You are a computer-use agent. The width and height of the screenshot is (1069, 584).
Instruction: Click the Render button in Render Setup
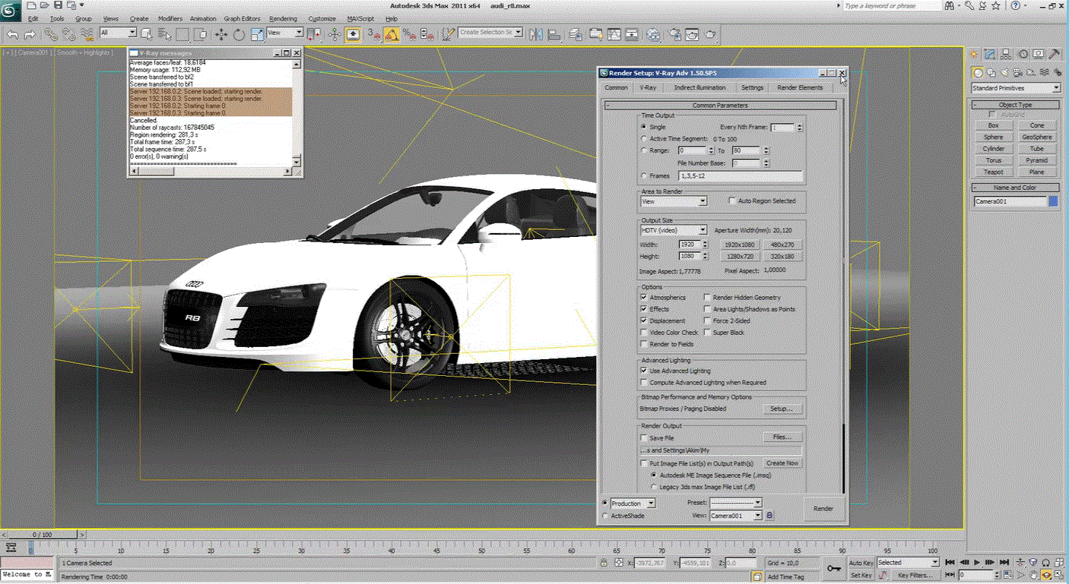coord(823,509)
